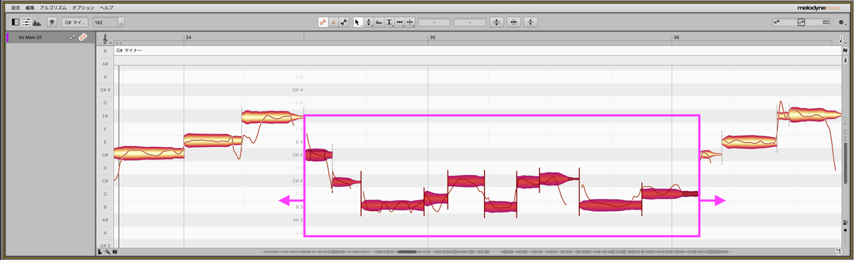Click the A# pitch ruler label at top
Image resolution: width=854 pixels, height=260 pixels.
[x=105, y=64]
